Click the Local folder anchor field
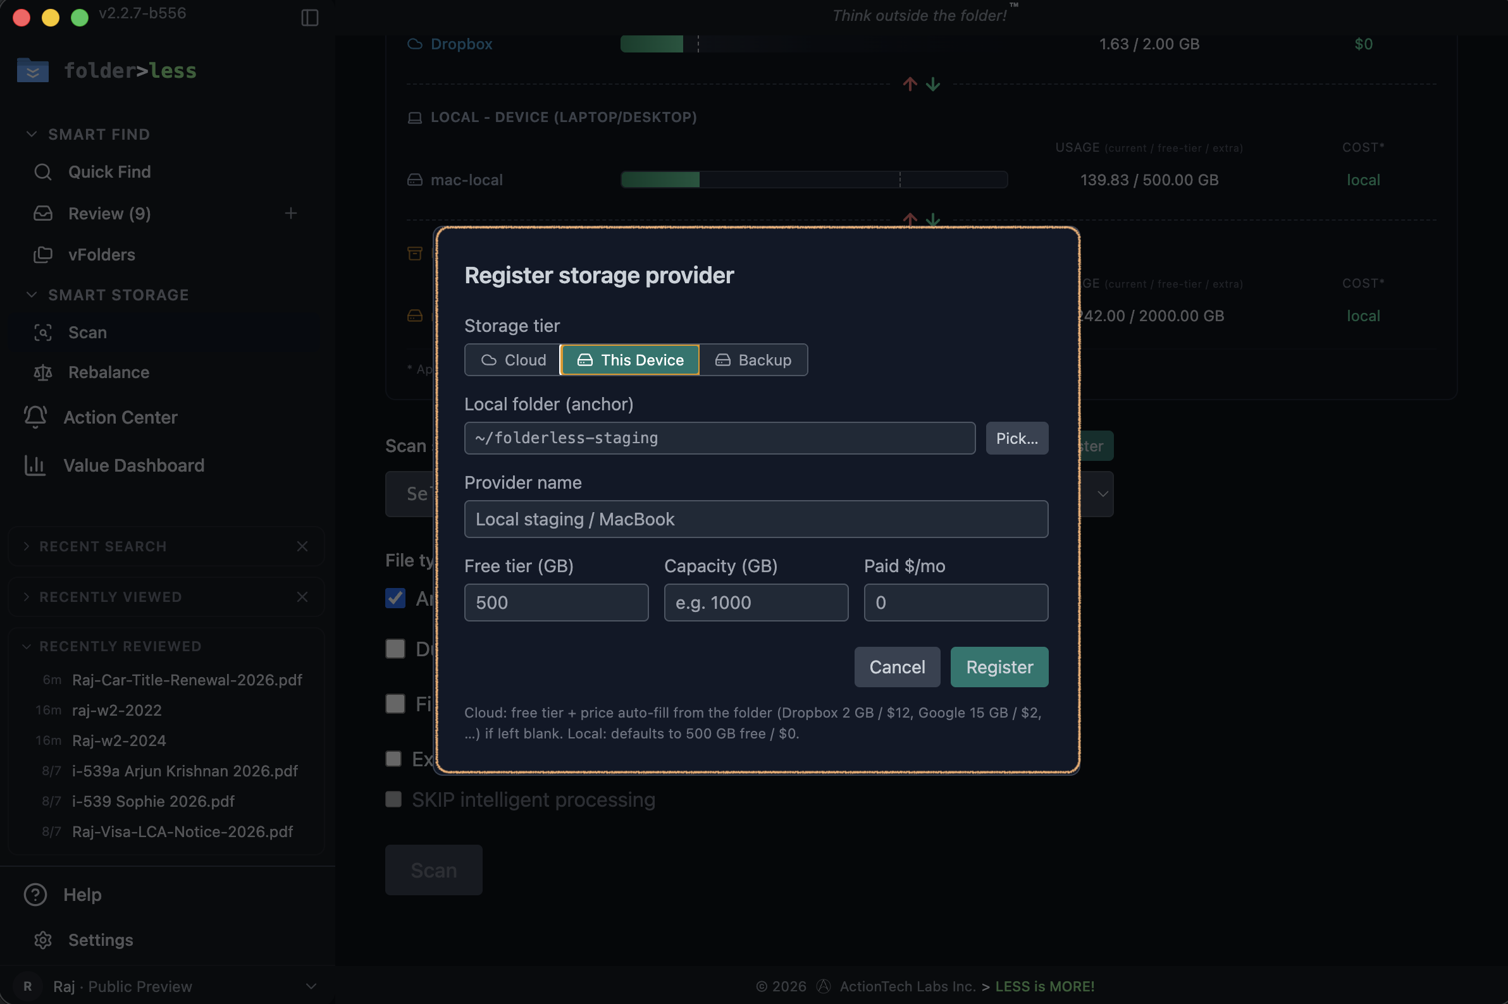This screenshot has width=1508, height=1004. pos(719,438)
